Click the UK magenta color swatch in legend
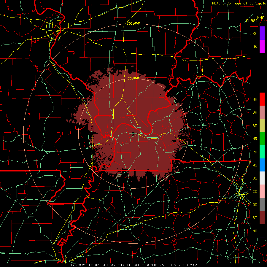This screenshot has height=267, width=267. 262,47
